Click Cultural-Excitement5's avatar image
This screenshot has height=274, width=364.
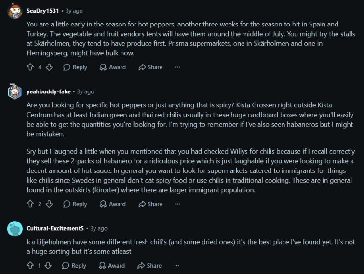coord(15,229)
